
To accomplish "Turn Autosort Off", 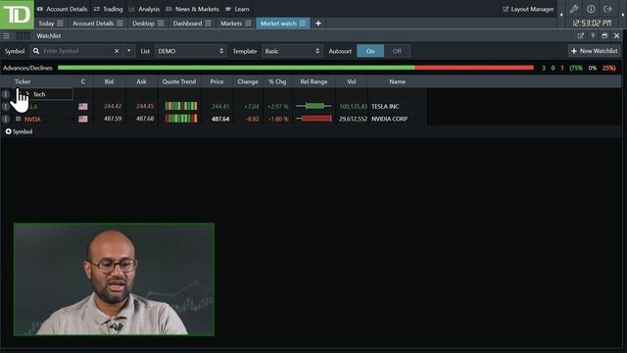I will tap(397, 51).
